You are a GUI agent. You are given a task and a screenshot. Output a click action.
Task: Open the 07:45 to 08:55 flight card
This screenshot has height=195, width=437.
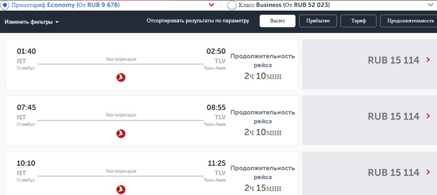click(151, 120)
